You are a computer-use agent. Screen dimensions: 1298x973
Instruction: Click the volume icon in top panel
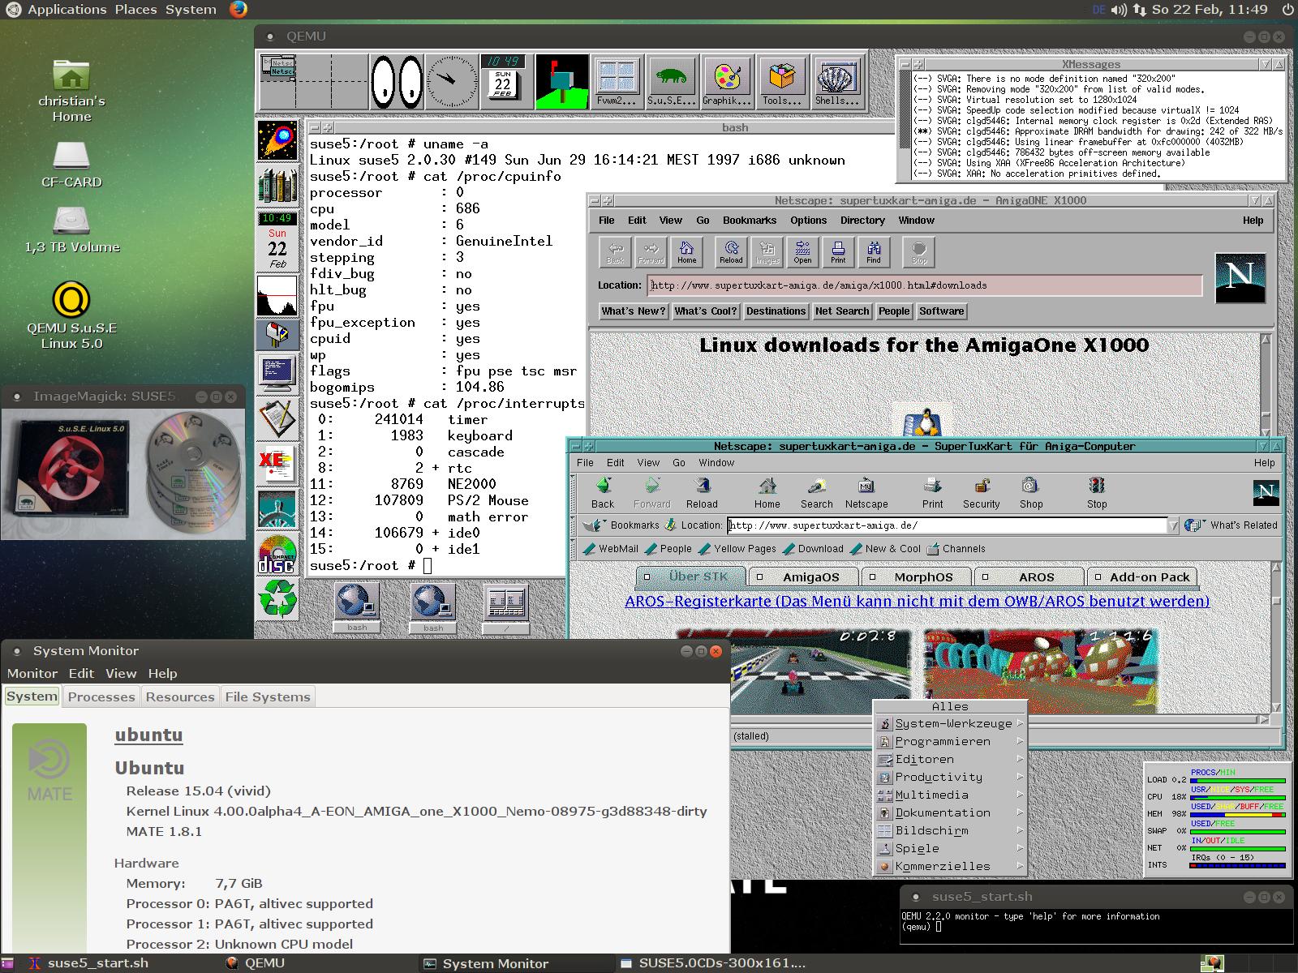[x=1119, y=10]
